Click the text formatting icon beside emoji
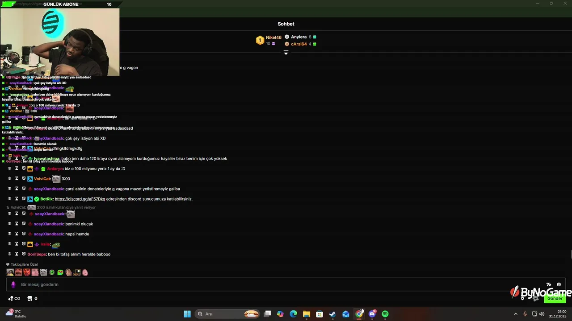Viewport: 572px width, 321px height. pos(549,284)
